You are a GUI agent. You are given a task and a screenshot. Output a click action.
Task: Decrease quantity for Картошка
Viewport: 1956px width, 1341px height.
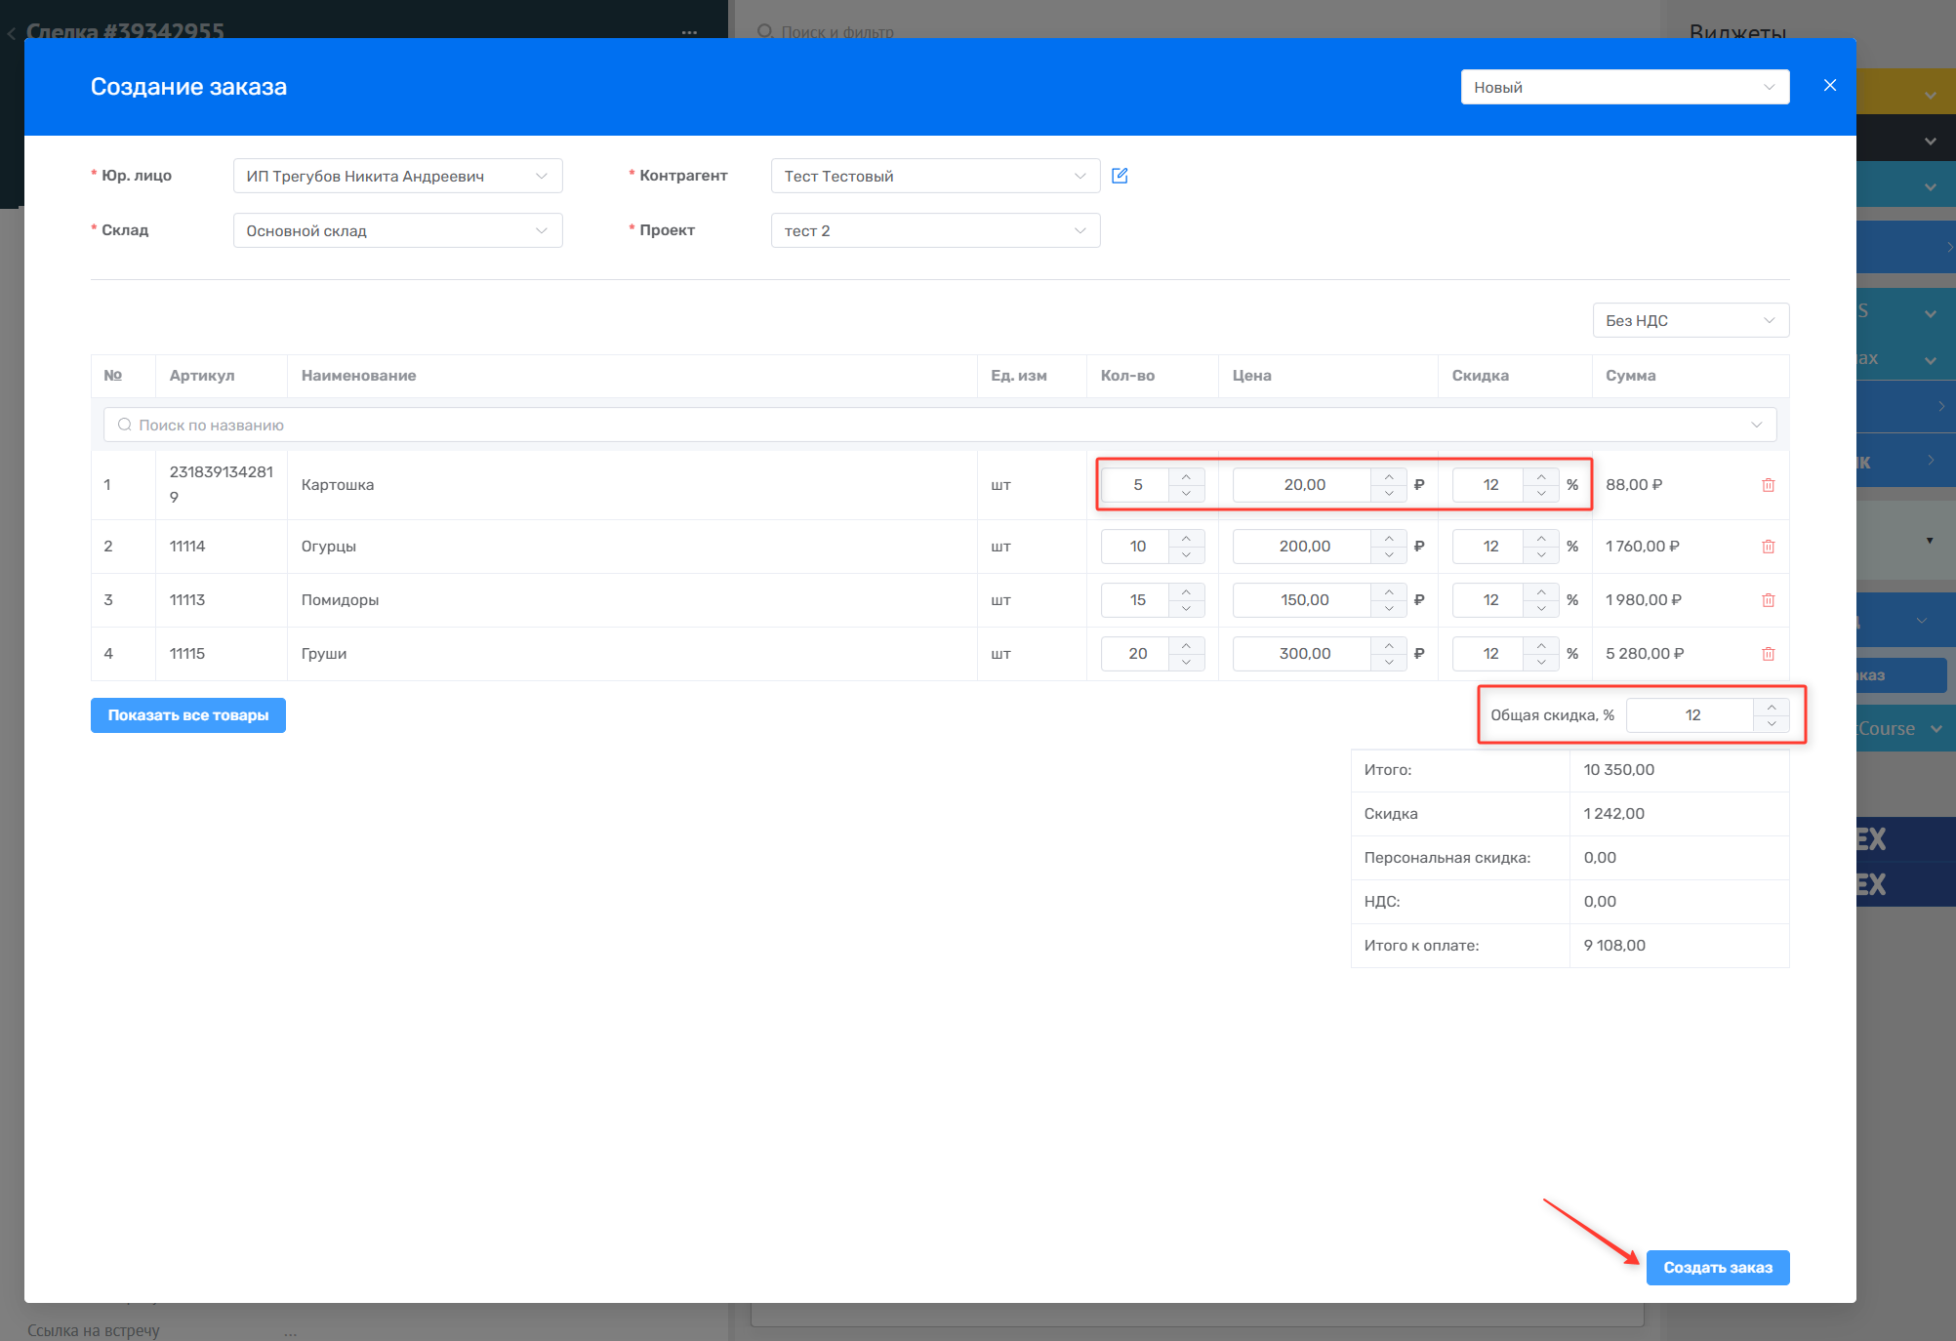[x=1186, y=494]
